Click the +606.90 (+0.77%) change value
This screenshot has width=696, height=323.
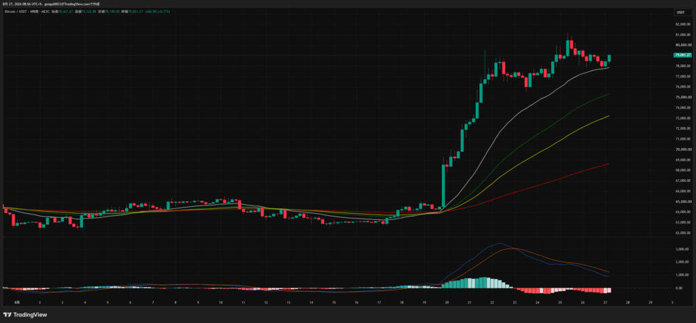pyautogui.click(x=158, y=11)
